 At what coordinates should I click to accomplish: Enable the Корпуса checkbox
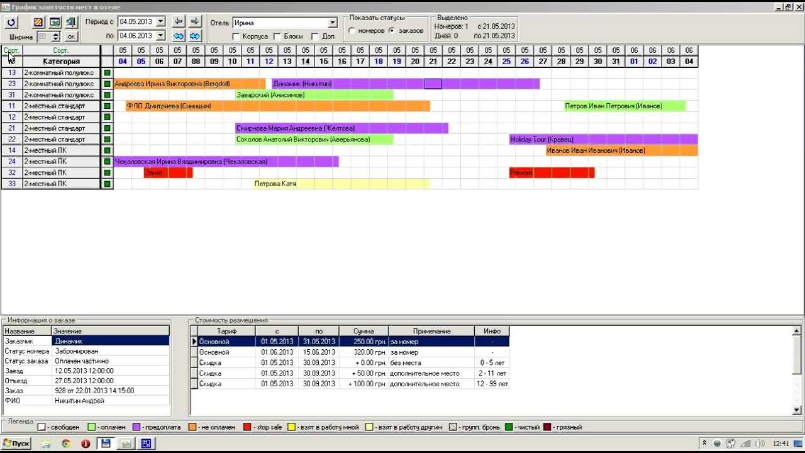point(236,37)
